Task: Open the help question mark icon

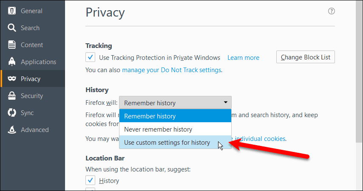Action: [331, 11]
